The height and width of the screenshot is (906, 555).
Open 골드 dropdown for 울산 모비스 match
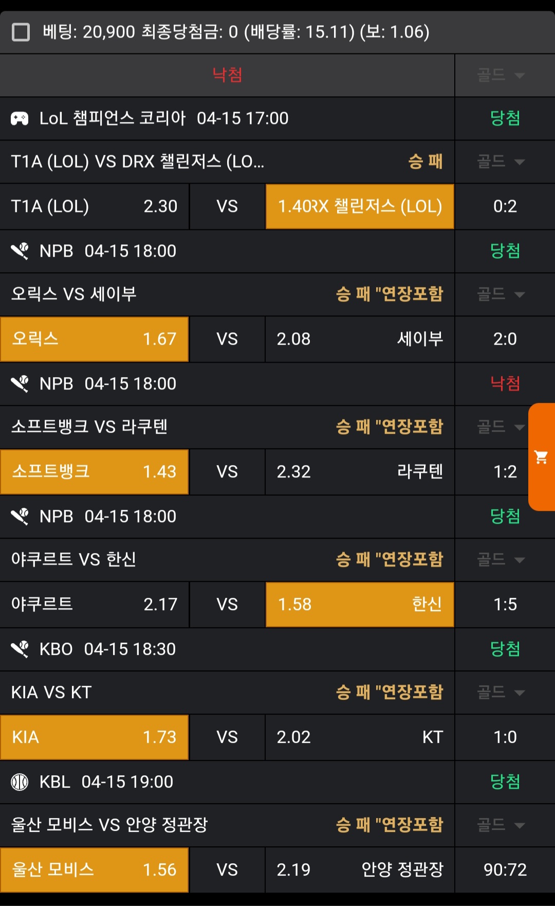click(x=501, y=825)
